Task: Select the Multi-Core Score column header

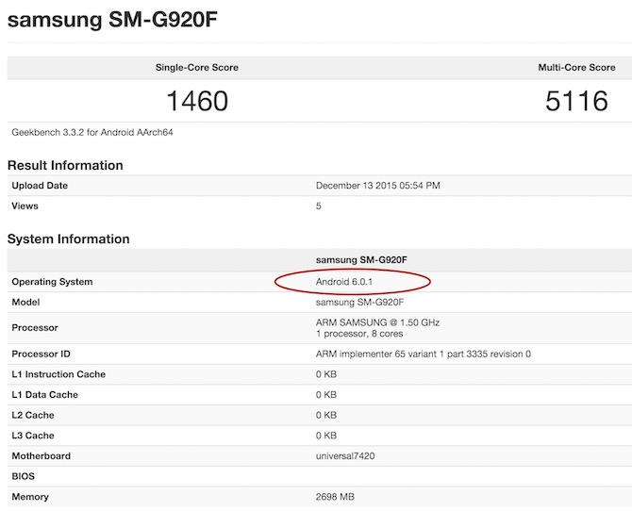Action: click(x=576, y=68)
